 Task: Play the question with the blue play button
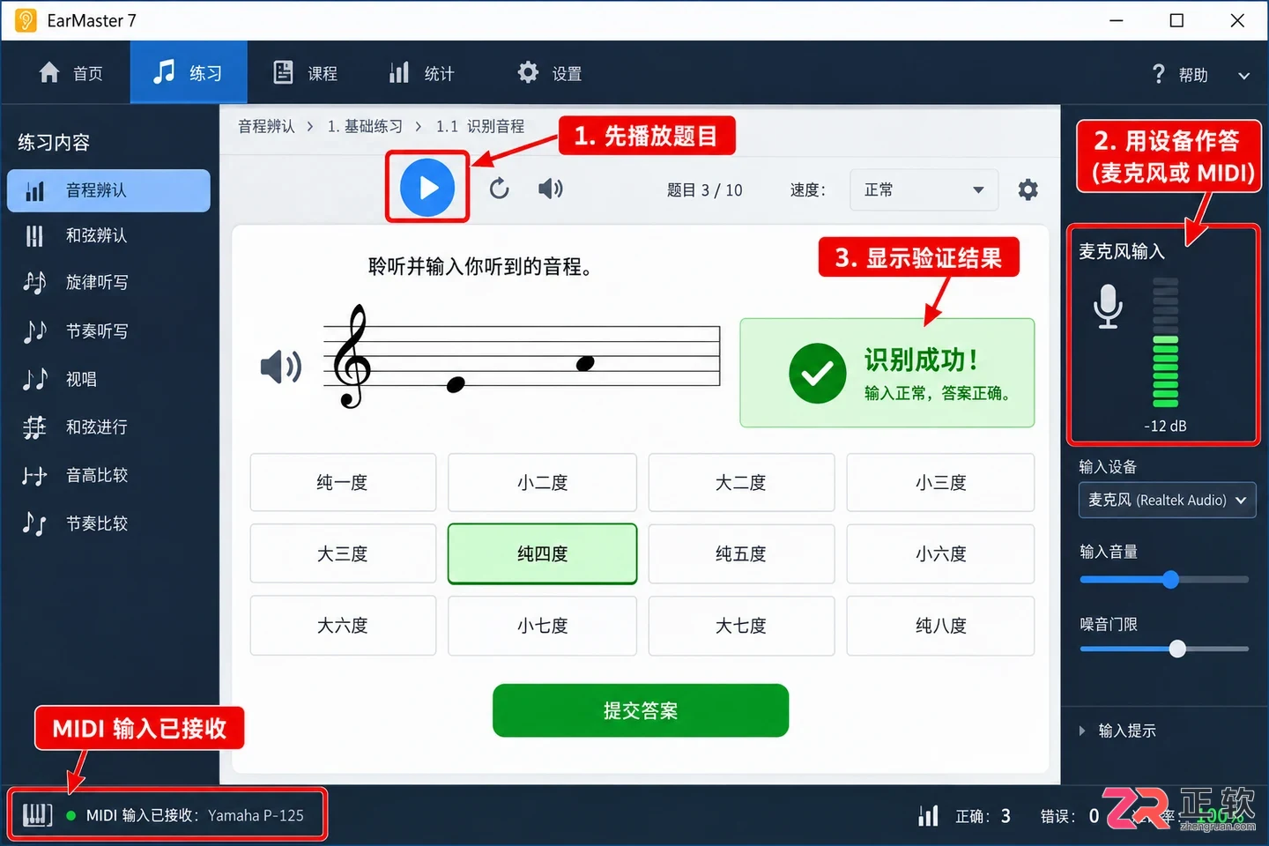427,188
